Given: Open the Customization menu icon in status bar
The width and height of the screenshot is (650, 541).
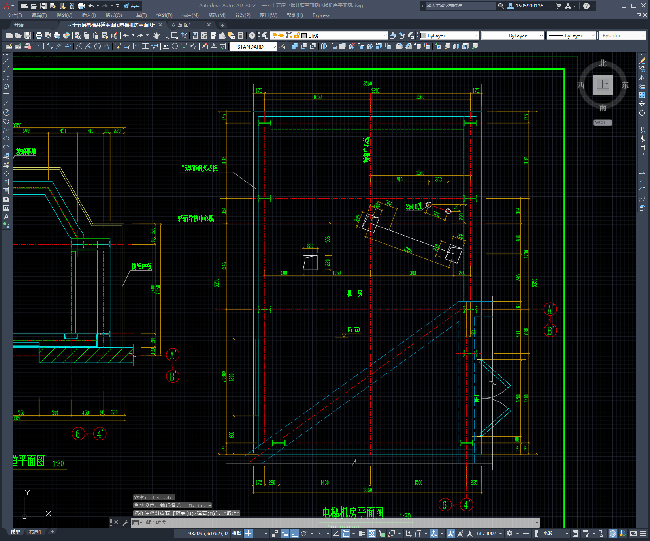Looking at the screenshot, I should click(644, 534).
